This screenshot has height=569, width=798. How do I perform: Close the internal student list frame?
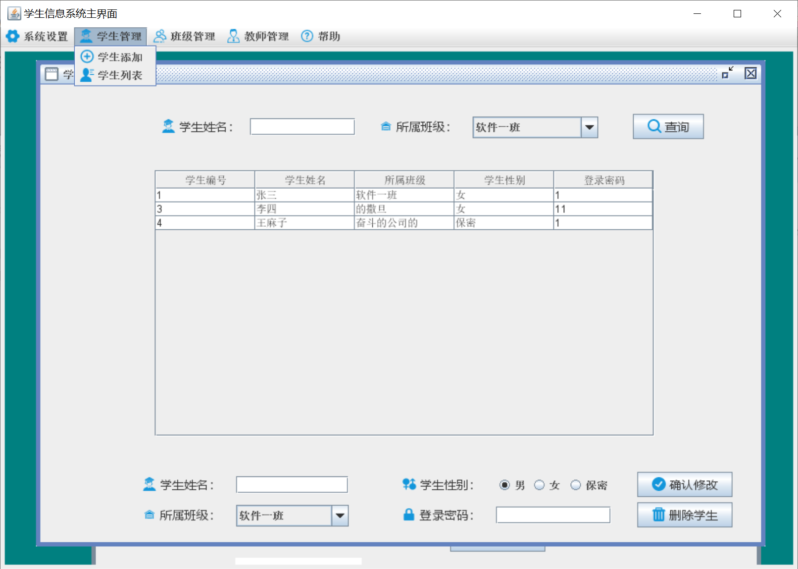pos(750,73)
